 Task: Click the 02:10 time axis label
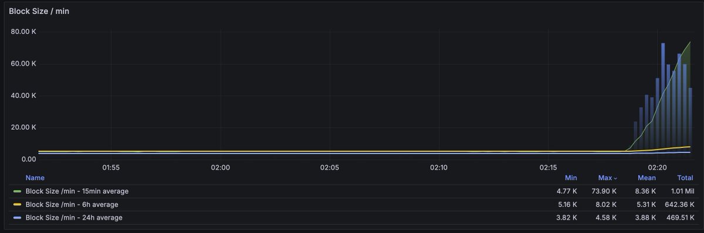(439, 167)
